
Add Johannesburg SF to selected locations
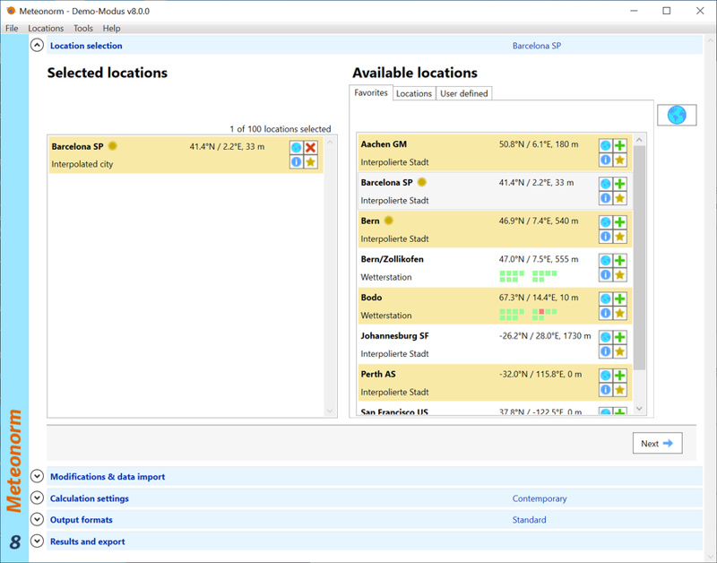pos(619,337)
